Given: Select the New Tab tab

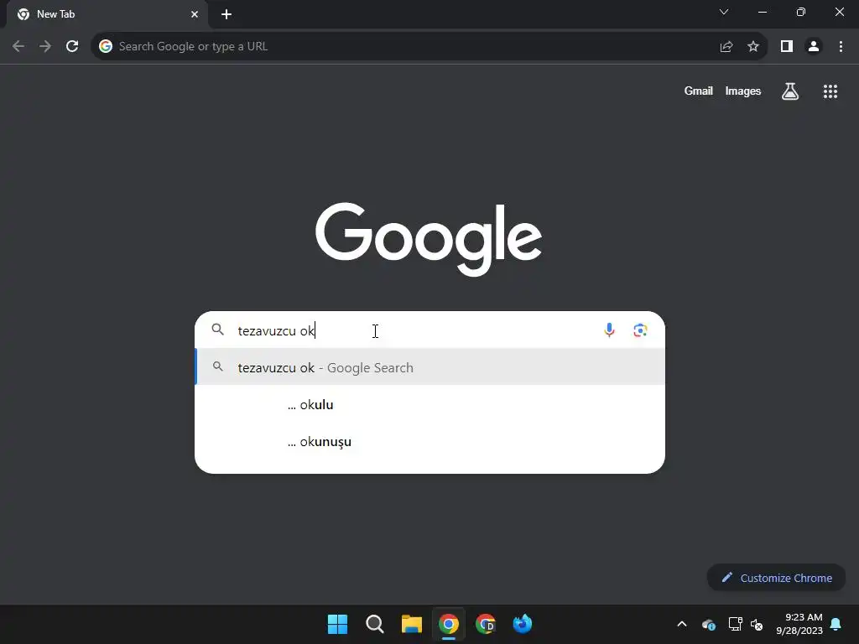Looking at the screenshot, I should click(x=107, y=14).
